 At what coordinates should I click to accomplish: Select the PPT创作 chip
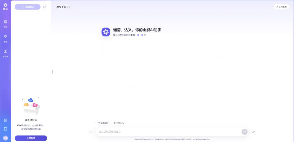point(119,123)
